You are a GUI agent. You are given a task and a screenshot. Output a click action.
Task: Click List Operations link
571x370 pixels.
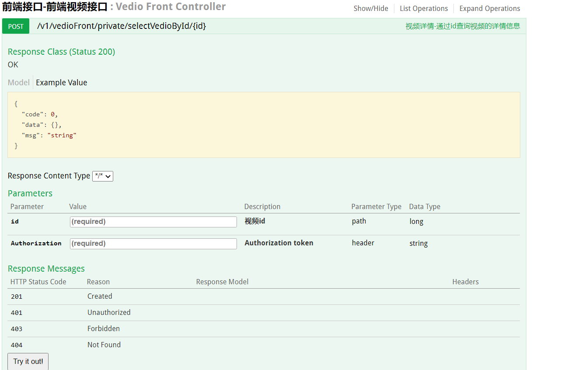point(424,8)
